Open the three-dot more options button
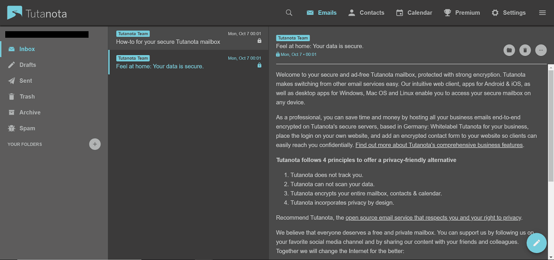 [x=541, y=50]
